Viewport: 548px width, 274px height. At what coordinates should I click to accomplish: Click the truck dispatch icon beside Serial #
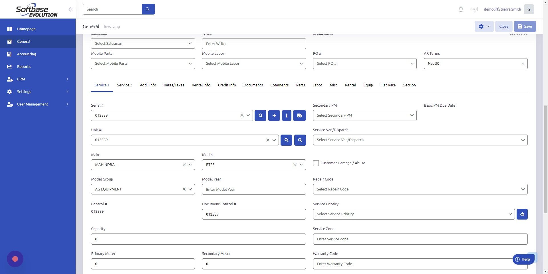(x=299, y=115)
